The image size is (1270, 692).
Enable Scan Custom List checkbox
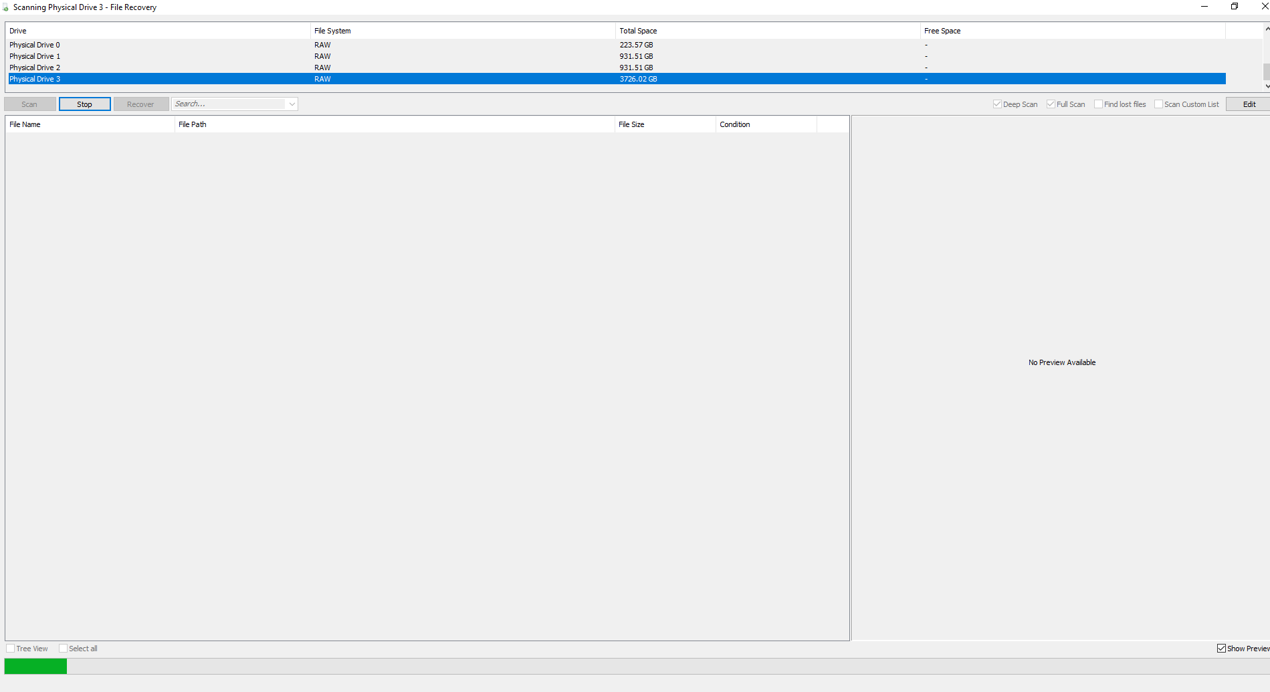pyautogui.click(x=1158, y=104)
